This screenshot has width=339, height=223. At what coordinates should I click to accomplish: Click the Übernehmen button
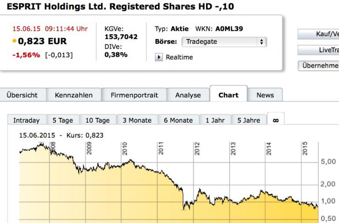pos(318,66)
